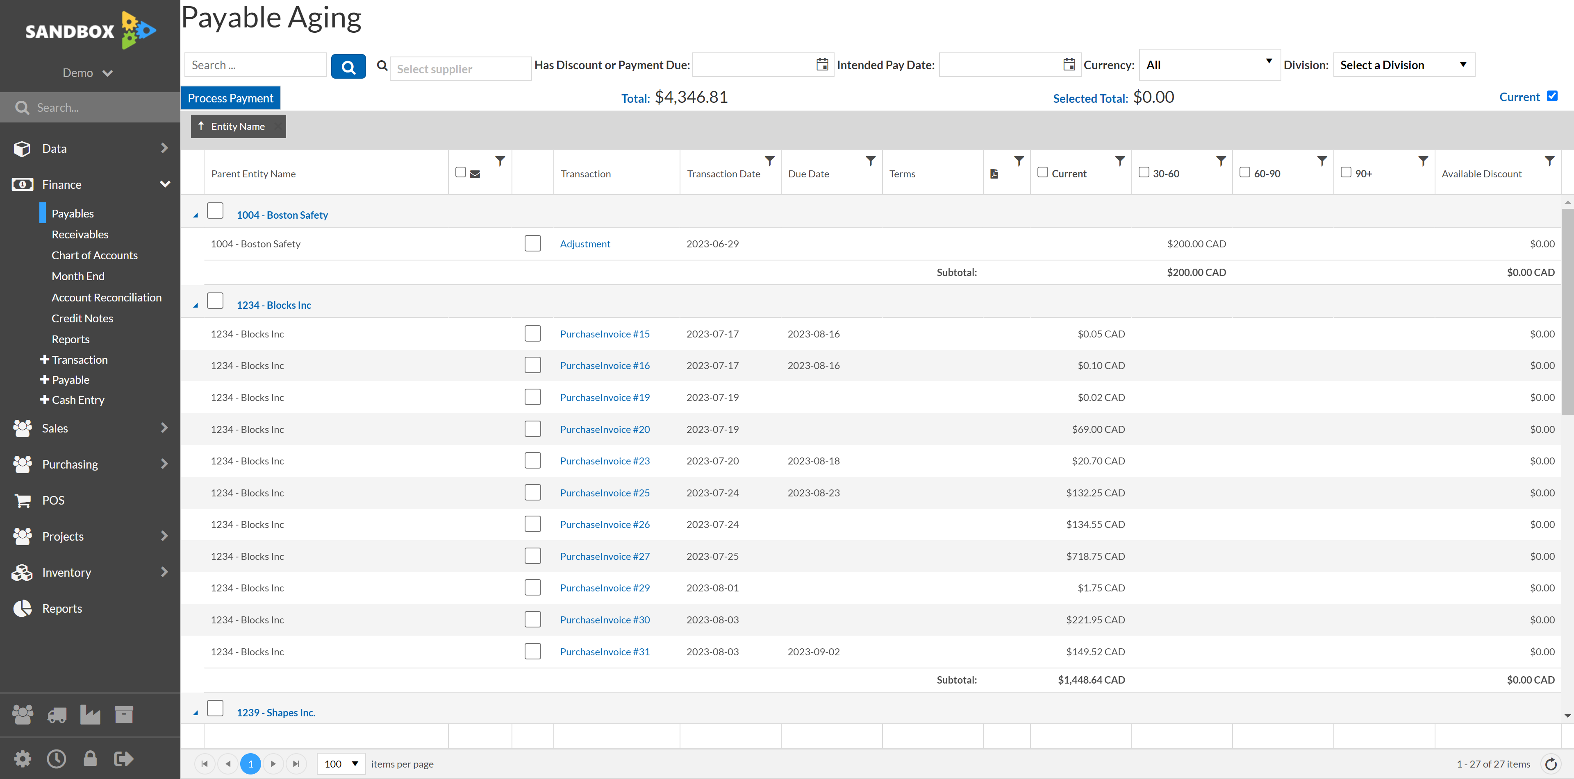Open the Demo account dropdown
Screen dimensions: 1574x779
88,73
